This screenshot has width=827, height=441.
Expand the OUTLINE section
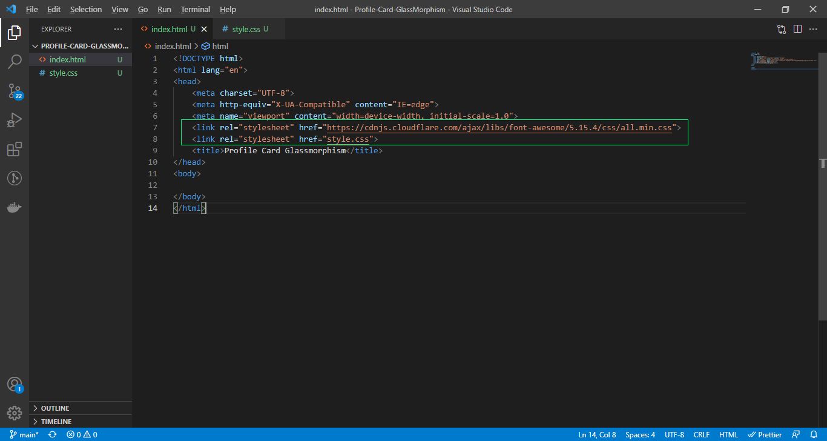click(81, 408)
